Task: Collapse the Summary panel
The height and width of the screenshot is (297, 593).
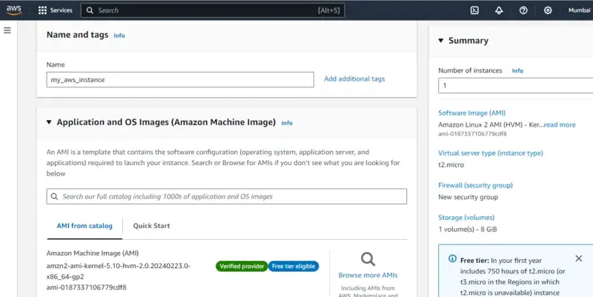Action: (x=441, y=41)
